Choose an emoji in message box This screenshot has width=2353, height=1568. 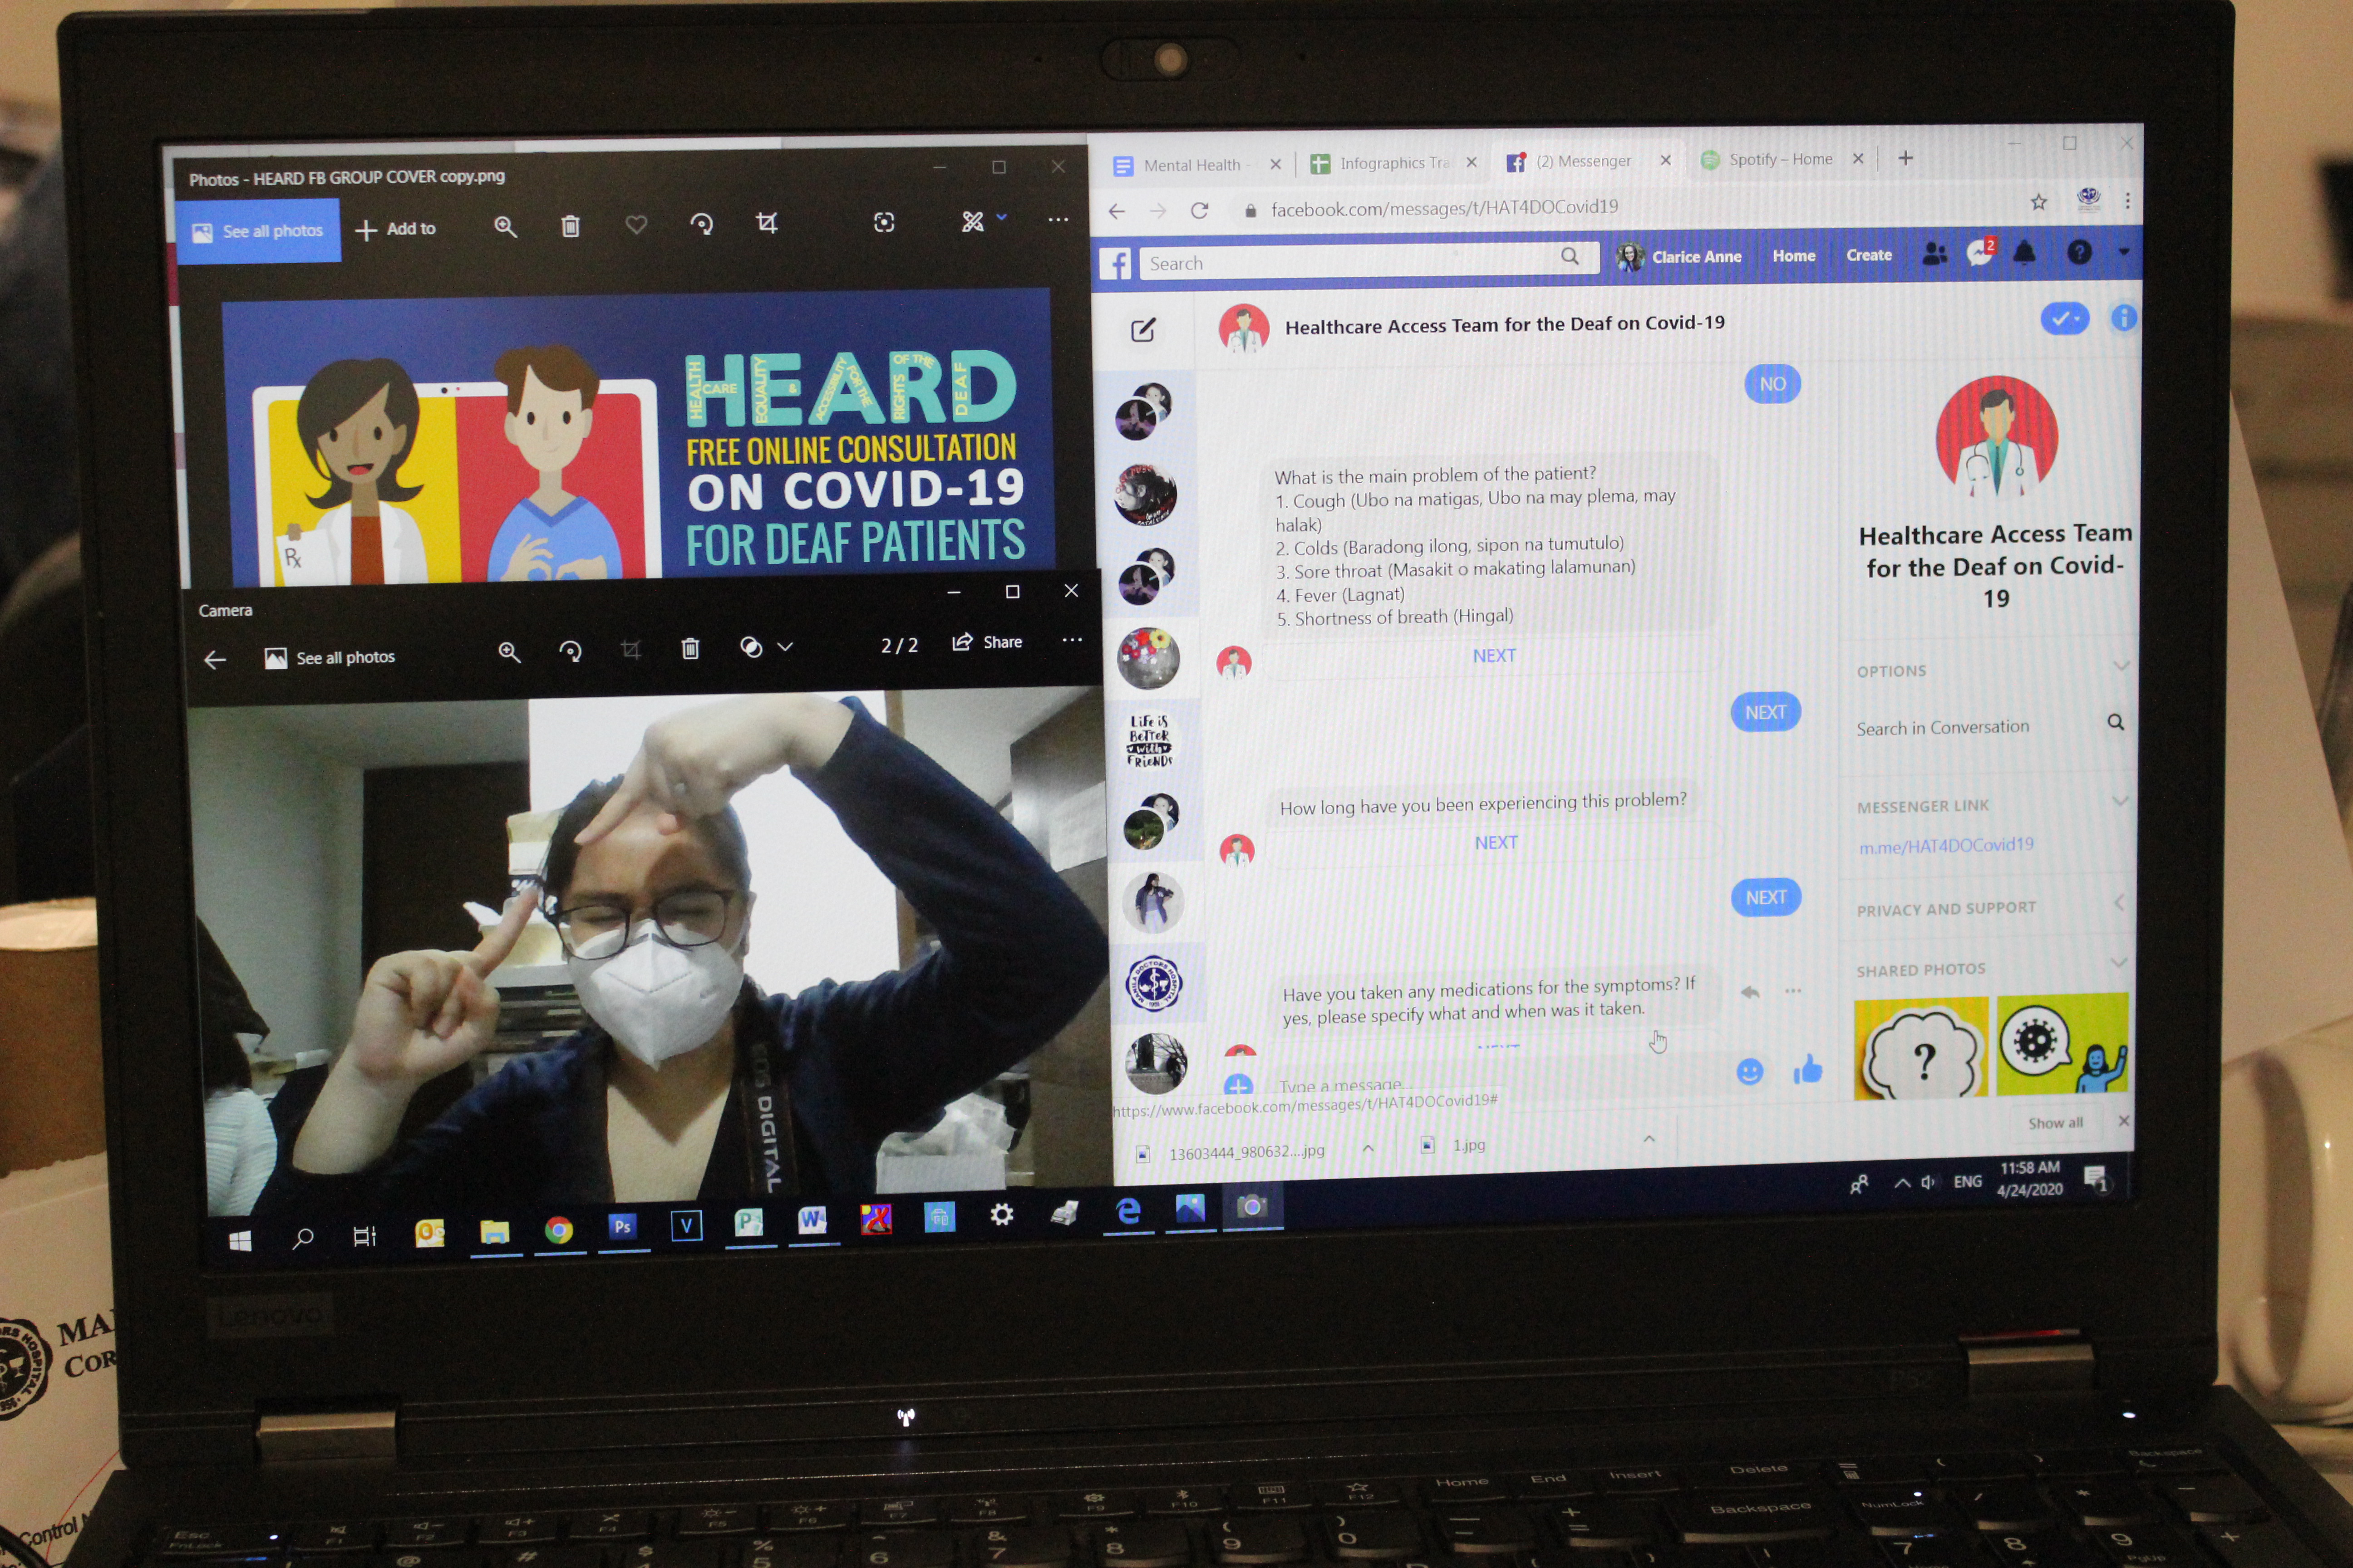coord(1749,1072)
